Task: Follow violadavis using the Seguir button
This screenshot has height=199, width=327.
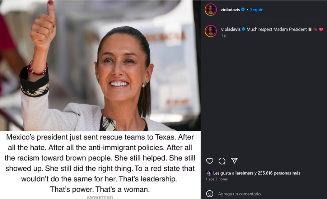Action: [x=256, y=10]
